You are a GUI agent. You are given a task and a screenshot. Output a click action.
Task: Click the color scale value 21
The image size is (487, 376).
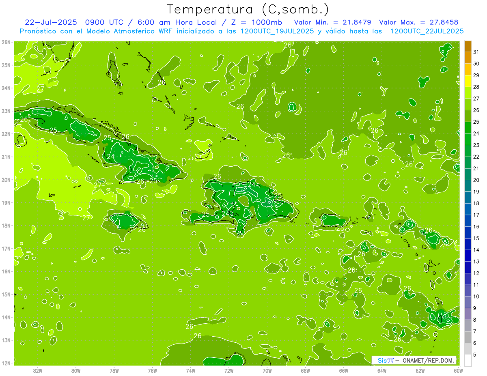point(476,168)
